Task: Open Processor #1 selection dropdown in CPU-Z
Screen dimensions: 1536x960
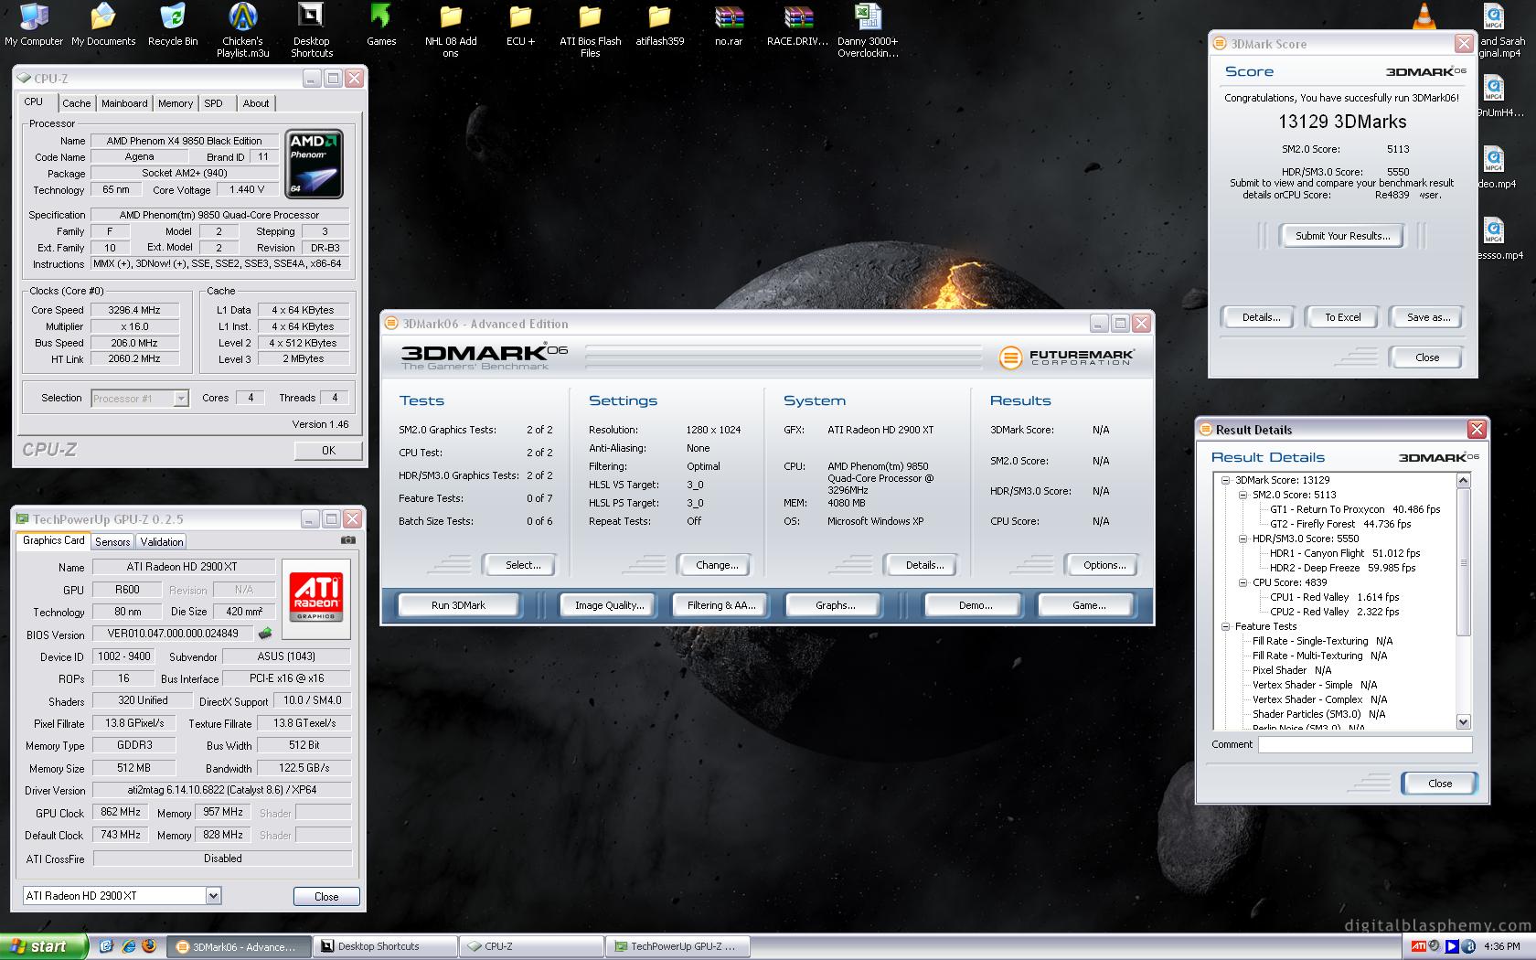Action: point(140,398)
